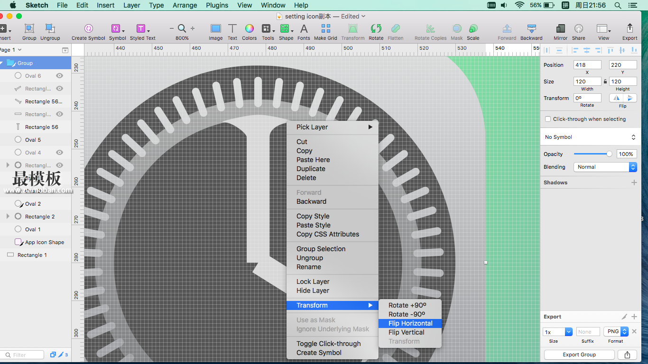Click the Wi-Fi status icon

[519, 5]
